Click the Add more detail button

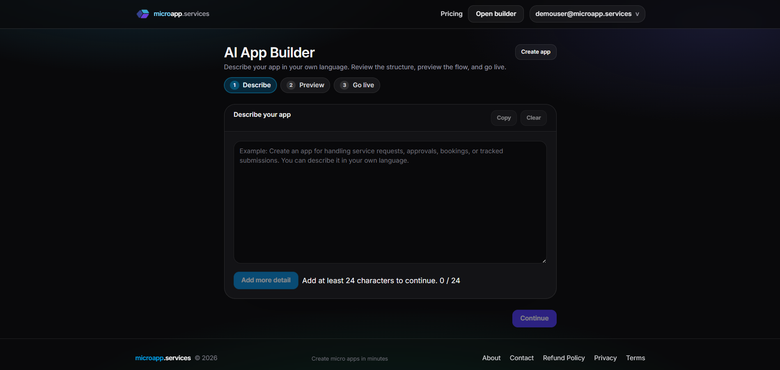click(x=266, y=280)
